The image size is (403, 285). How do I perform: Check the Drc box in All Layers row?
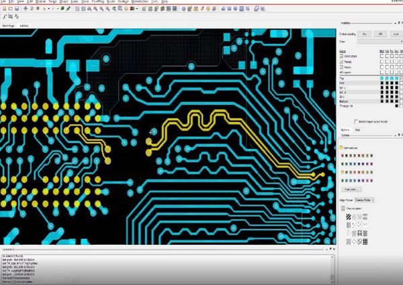pyautogui.click(x=396, y=72)
